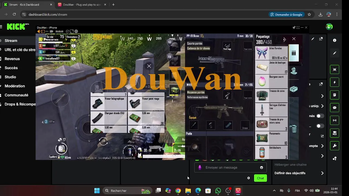
Task: Tap the backpack icon in game HUD
Action: coord(61,149)
